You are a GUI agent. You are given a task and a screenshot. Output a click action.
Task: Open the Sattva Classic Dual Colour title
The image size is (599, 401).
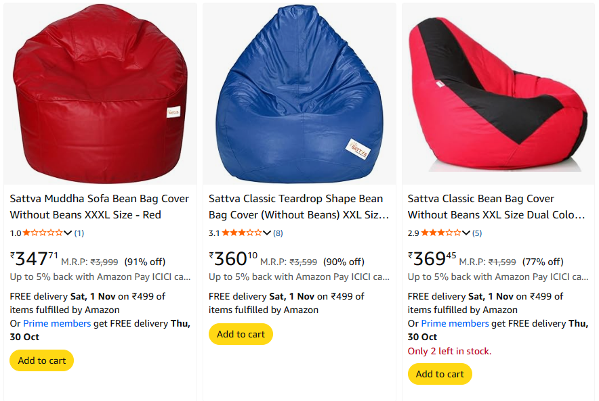[497, 207]
